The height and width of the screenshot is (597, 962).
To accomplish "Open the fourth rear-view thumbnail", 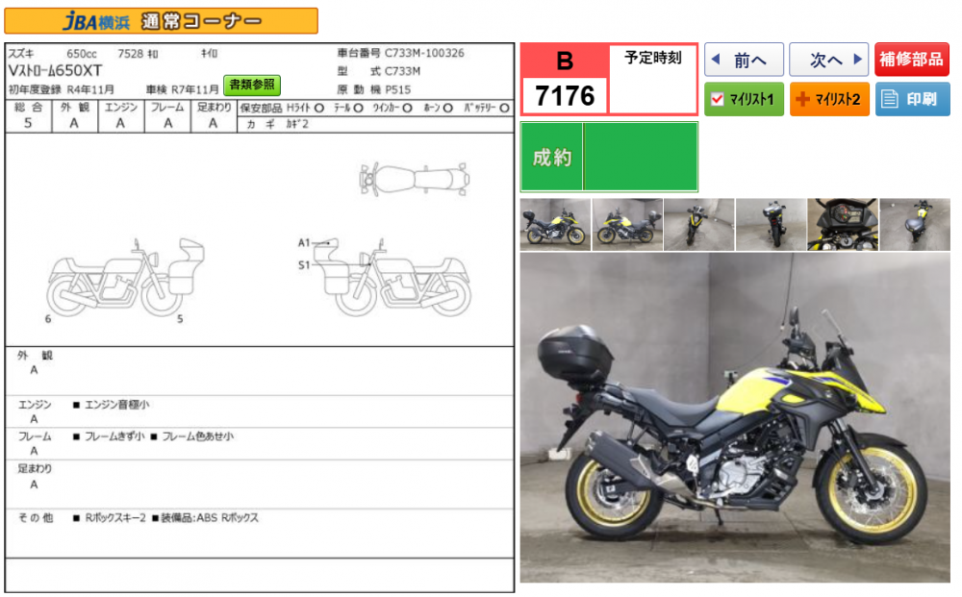I will [x=771, y=225].
